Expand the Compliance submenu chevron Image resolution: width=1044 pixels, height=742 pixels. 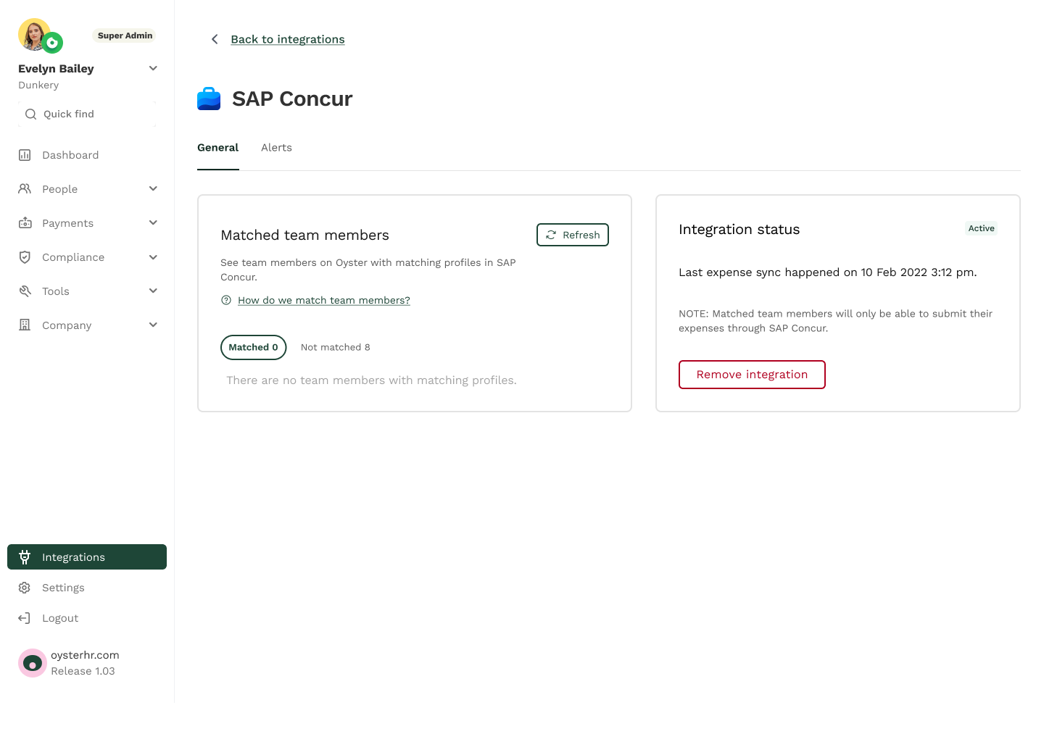(x=153, y=257)
